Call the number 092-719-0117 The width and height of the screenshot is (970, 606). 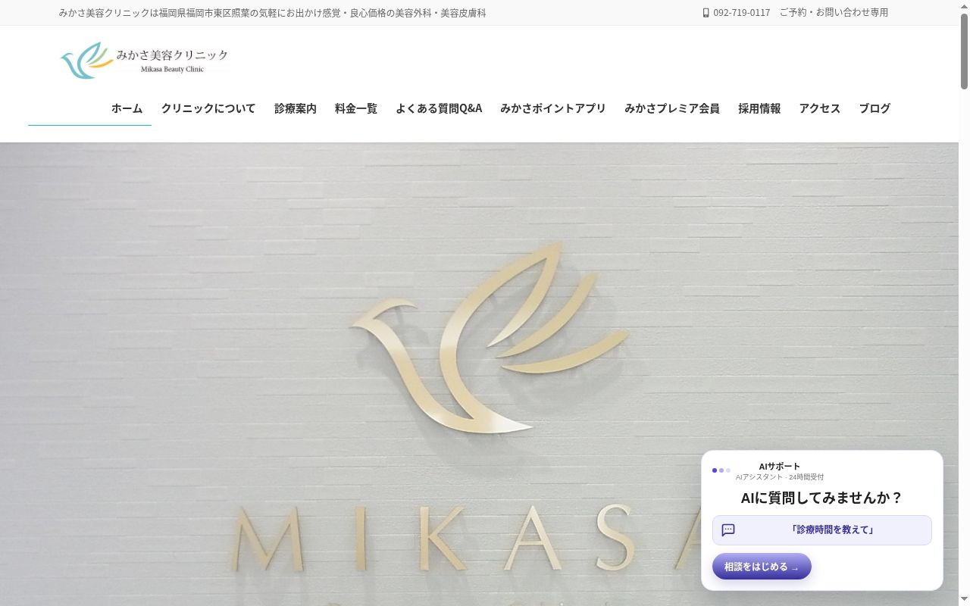(x=741, y=13)
